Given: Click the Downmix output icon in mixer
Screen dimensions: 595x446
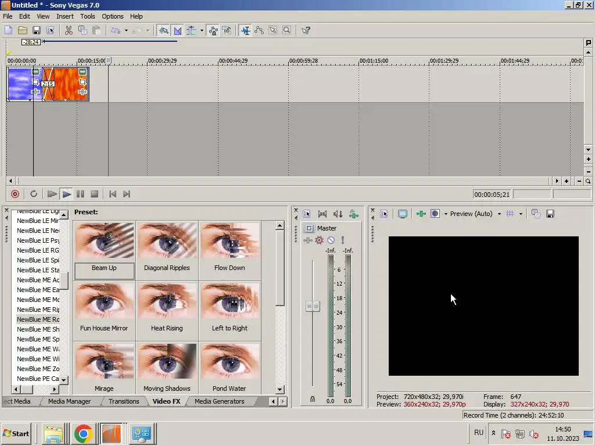Looking at the screenshot, I should pyautogui.click(x=322, y=214).
